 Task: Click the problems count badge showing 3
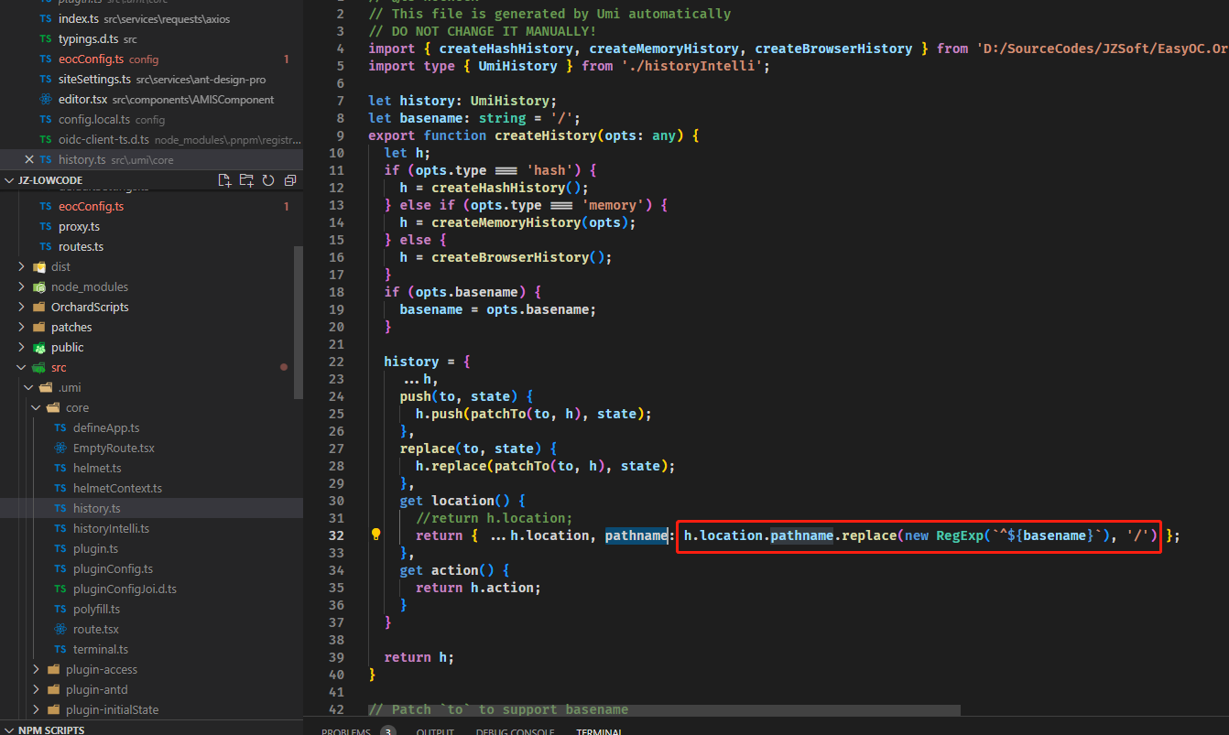tap(387, 730)
